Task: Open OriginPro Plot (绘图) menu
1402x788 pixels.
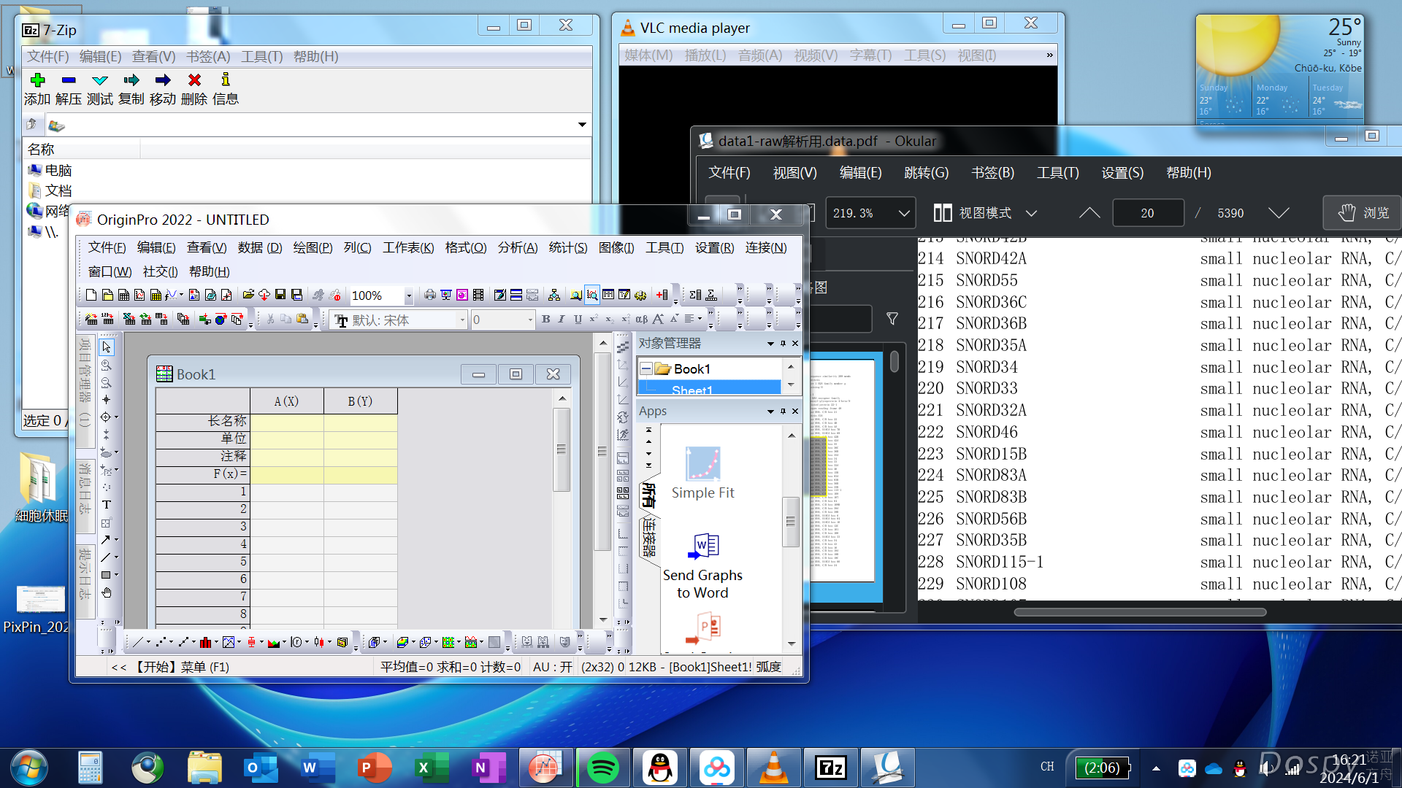Action: click(x=313, y=248)
